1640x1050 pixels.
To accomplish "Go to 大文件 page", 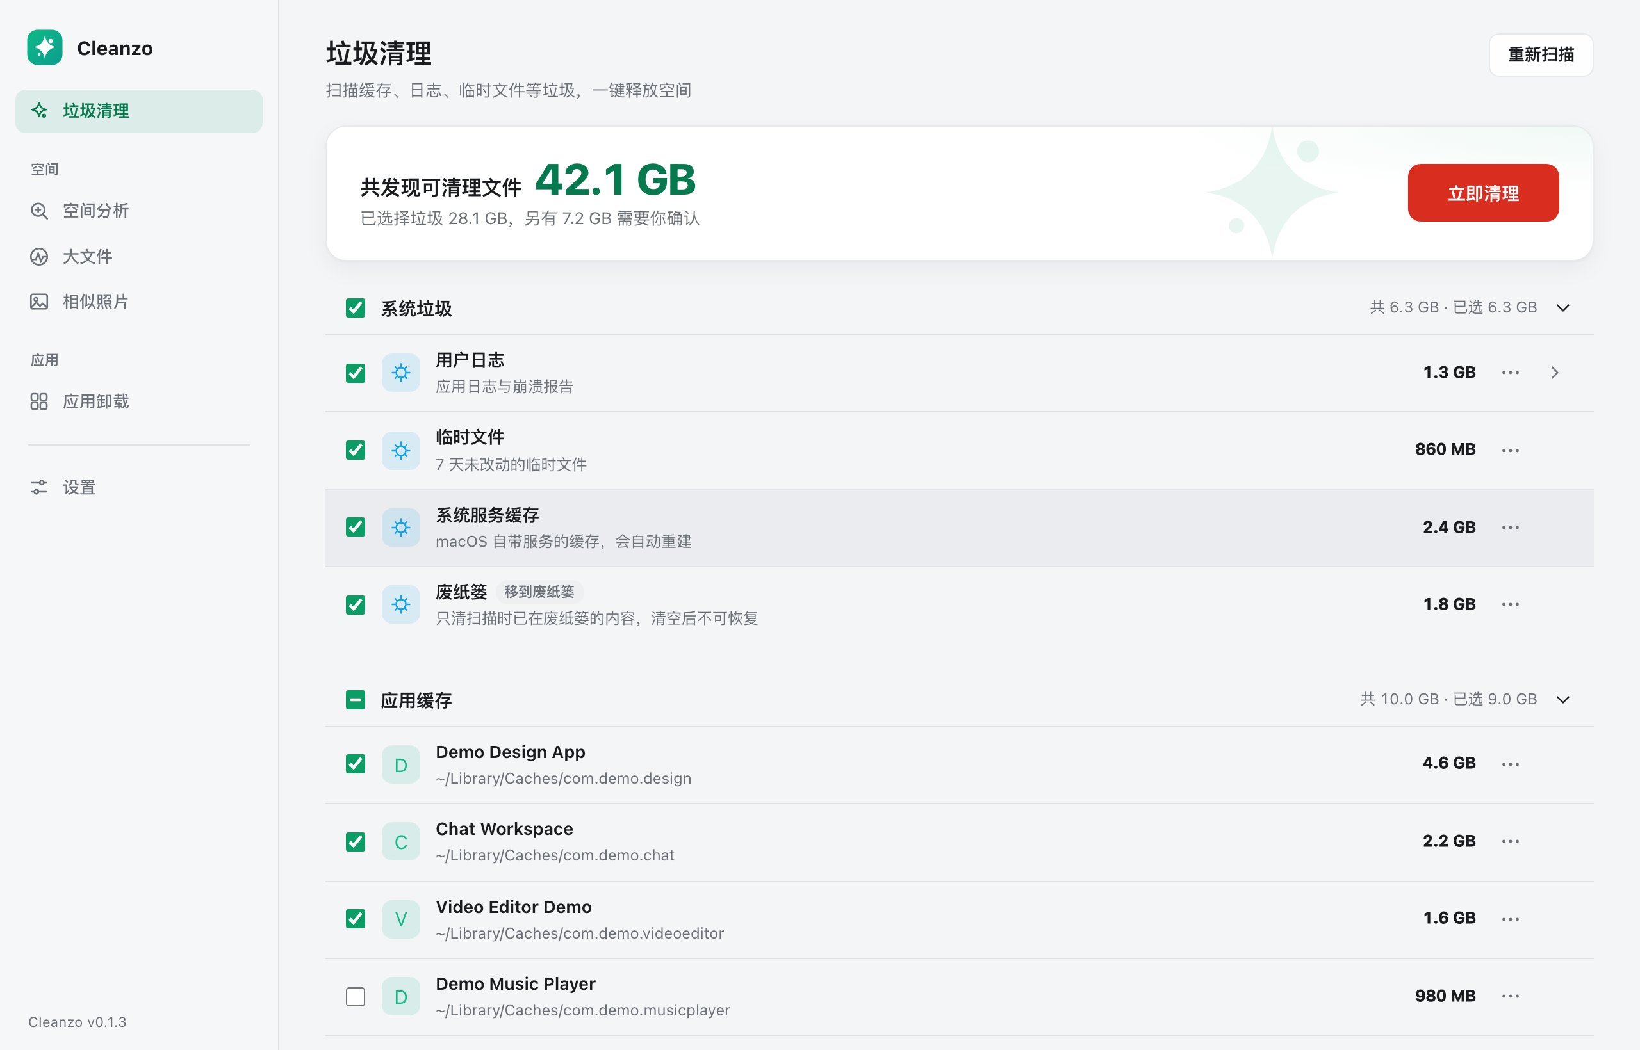I will 139,256.
